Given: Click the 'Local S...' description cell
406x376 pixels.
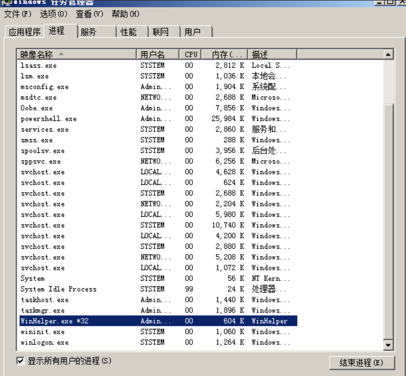Looking at the screenshot, I should pos(271,65).
